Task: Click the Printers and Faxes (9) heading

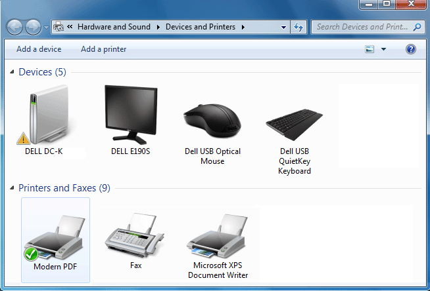Action: pos(64,188)
